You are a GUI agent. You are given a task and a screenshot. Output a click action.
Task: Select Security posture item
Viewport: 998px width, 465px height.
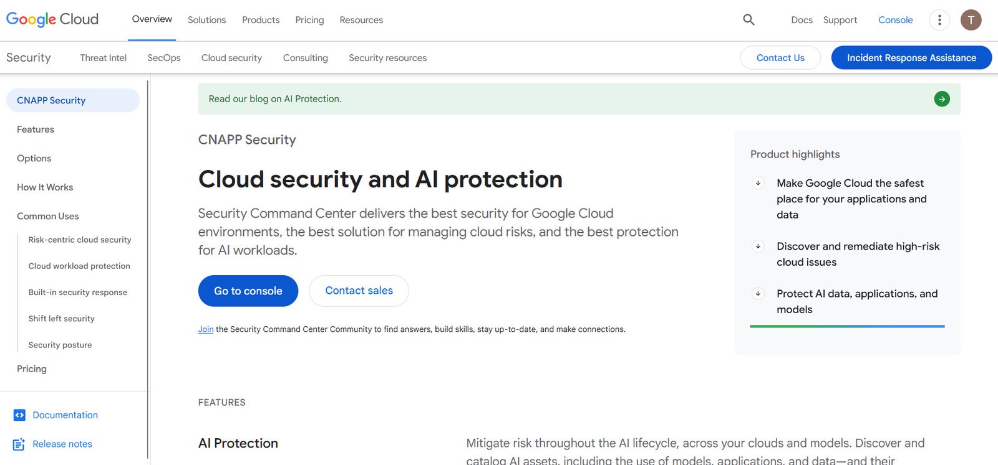[60, 345]
